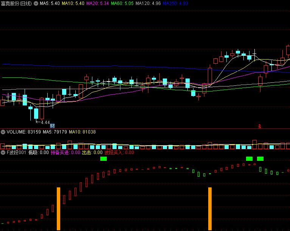Image resolution: width=290 pixels, height=231 pixels.
Task: Click the MA120: 4.96 label
Action: point(148,3)
